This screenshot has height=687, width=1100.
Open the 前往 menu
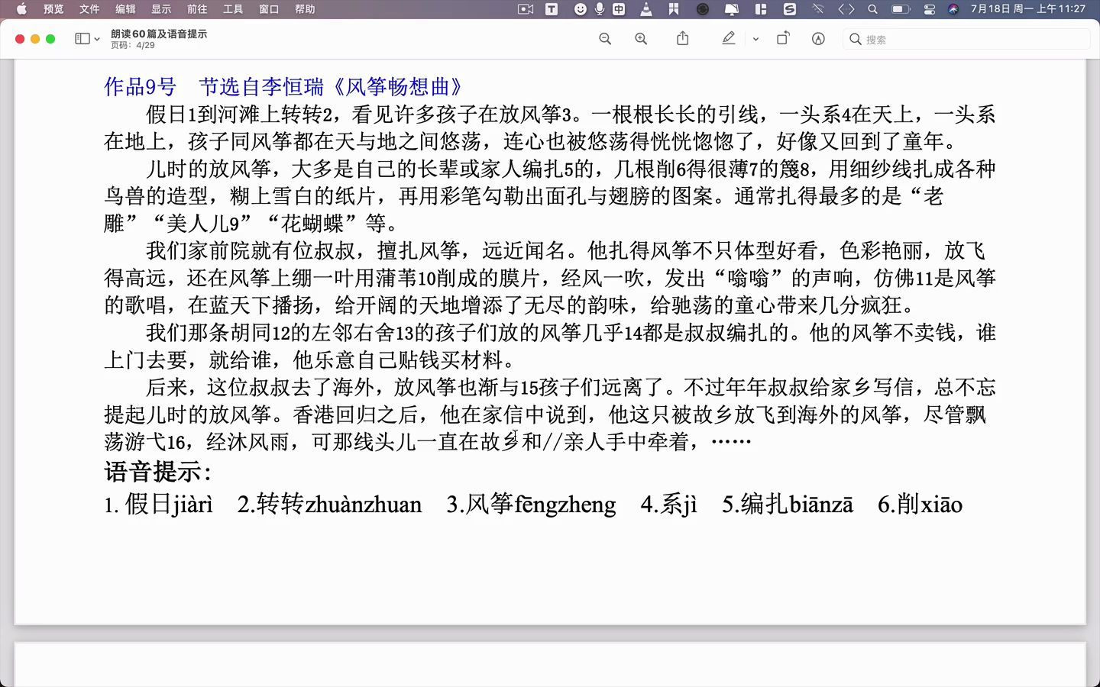[197, 9]
